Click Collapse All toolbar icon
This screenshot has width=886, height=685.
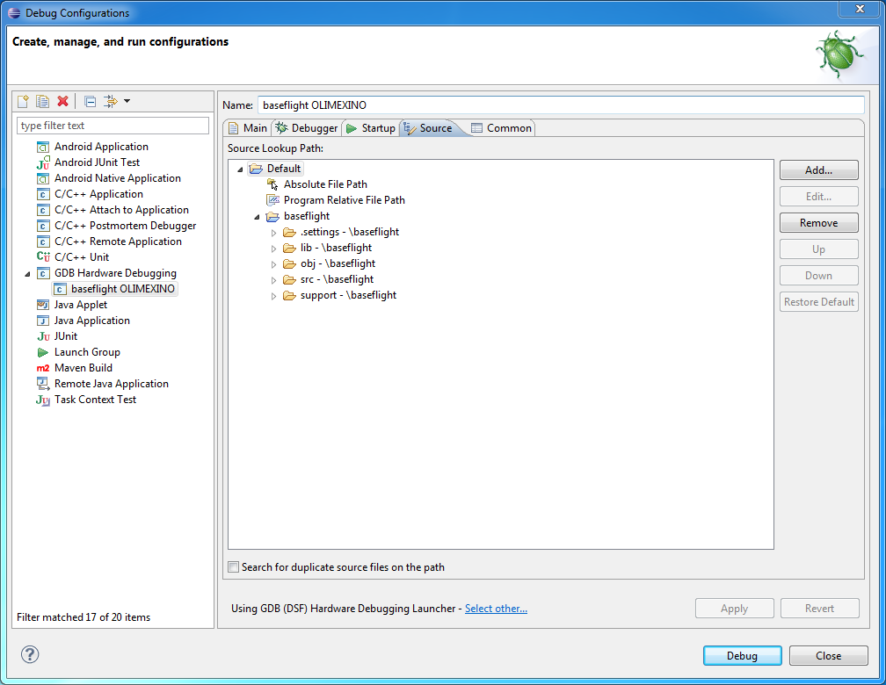pyautogui.click(x=90, y=102)
